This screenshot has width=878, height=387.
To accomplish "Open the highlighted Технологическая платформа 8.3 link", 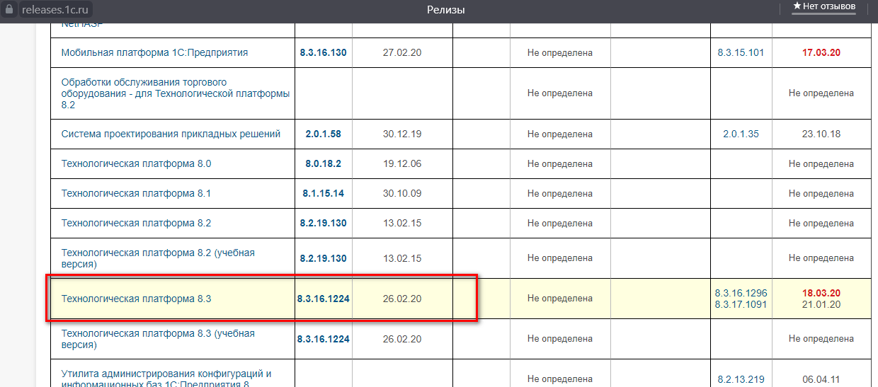I will point(136,299).
